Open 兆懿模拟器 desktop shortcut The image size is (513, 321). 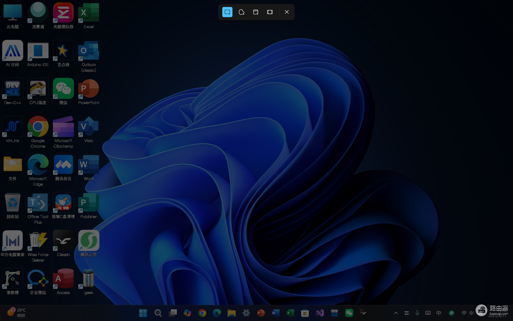(x=63, y=16)
